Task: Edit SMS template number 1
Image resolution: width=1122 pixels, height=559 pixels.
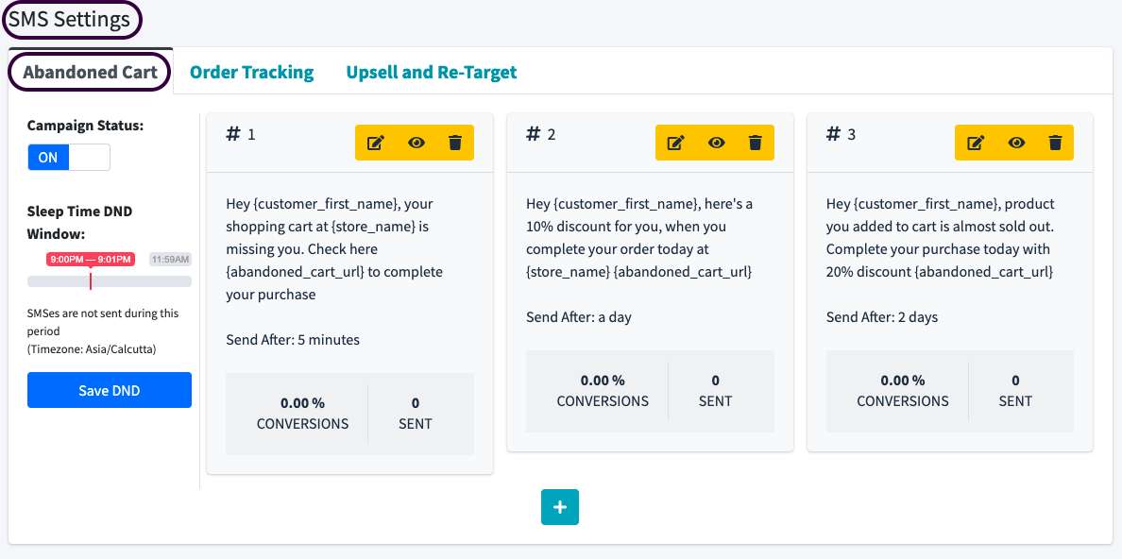Action: click(376, 143)
